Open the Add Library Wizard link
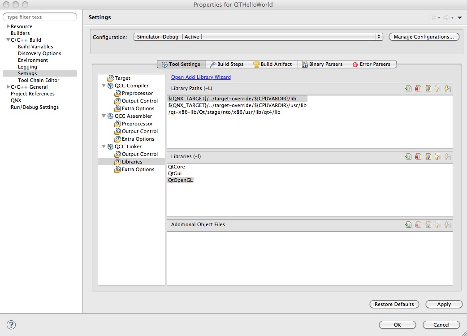Image resolution: width=467 pixels, height=336 pixels. (x=201, y=77)
